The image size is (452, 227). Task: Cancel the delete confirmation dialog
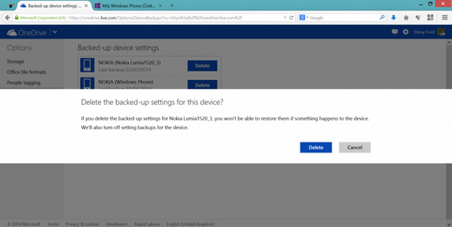354,148
